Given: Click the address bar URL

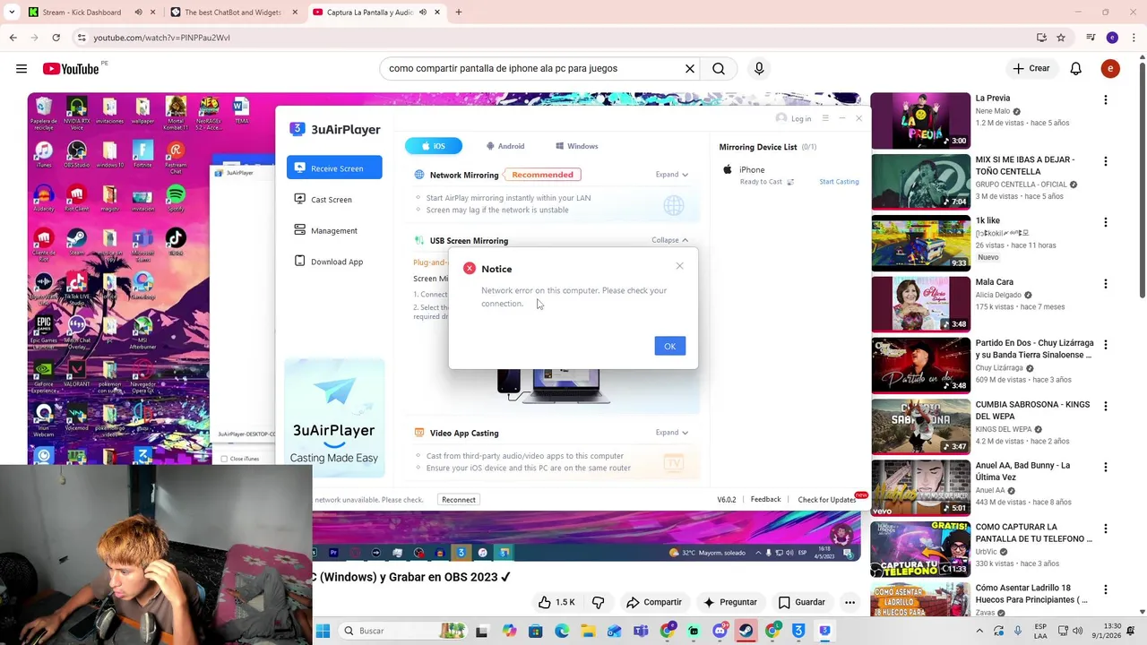Looking at the screenshot, I should click(x=161, y=38).
